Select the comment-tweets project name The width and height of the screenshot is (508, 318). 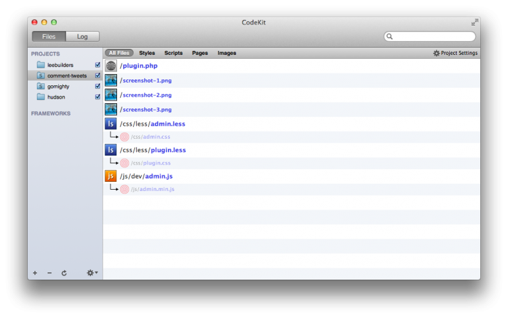pyautogui.click(x=67, y=76)
